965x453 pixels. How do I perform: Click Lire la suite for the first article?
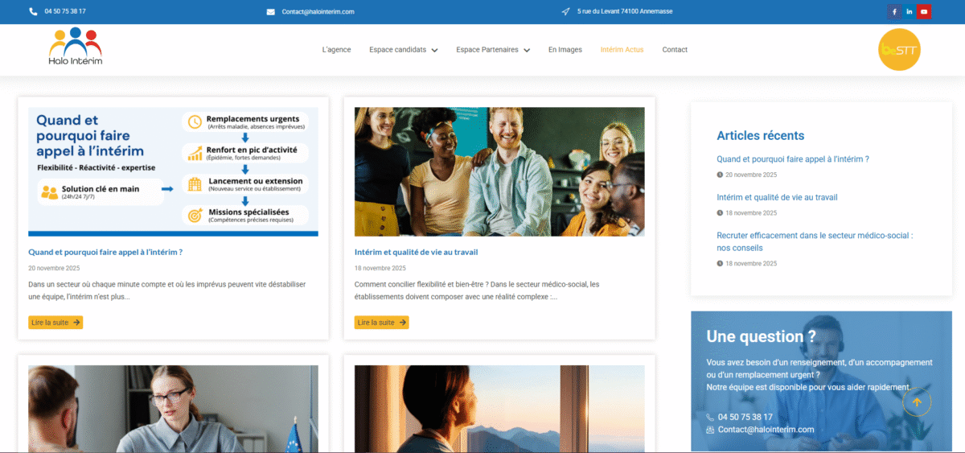pos(55,322)
